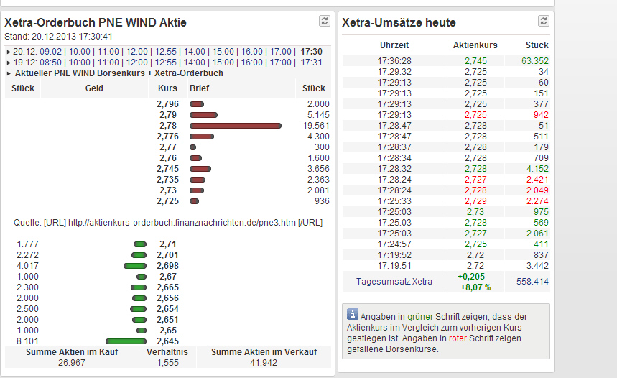Viewport: 617px width, 378px height.
Task: Click the Uhrzeit column header
Action: (394, 45)
